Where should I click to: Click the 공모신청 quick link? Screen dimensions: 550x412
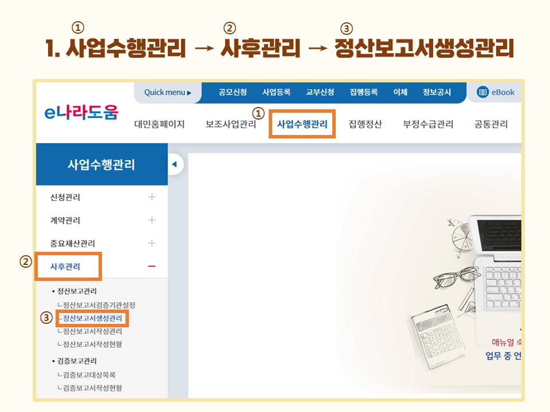tap(233, 92)
